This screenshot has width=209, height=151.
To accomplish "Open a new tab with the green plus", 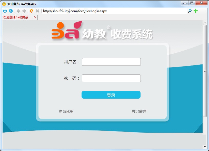I will [195, 11].
